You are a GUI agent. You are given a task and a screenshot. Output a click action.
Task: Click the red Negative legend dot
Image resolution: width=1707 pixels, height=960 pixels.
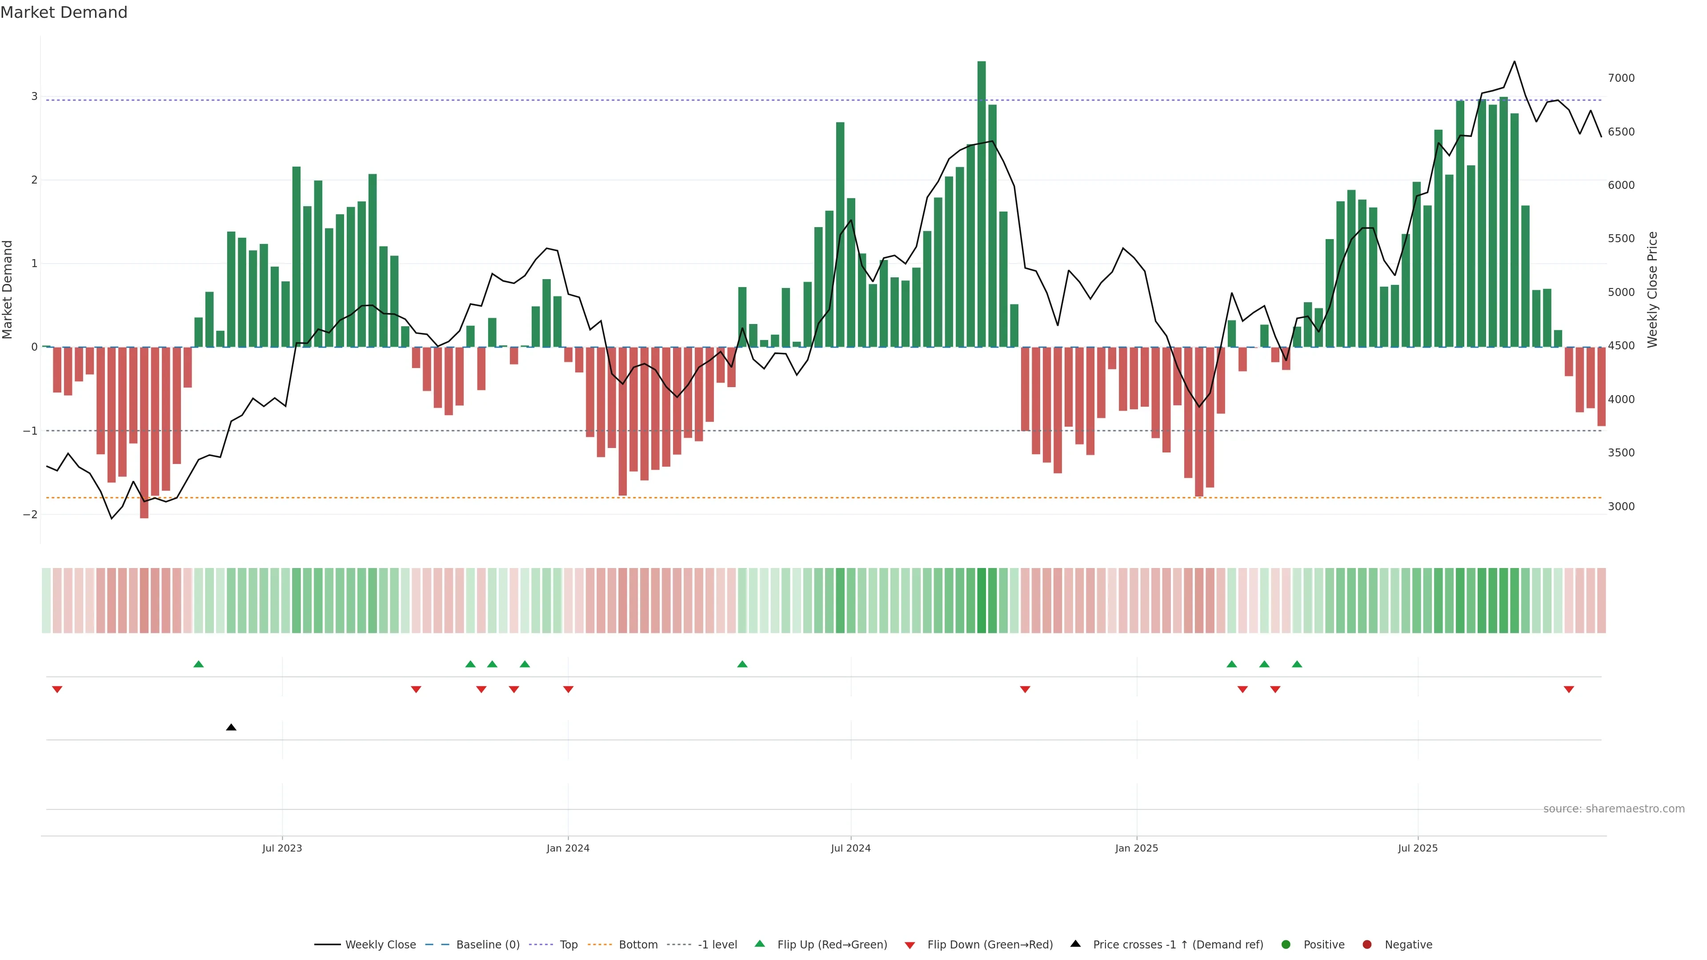1367,945
